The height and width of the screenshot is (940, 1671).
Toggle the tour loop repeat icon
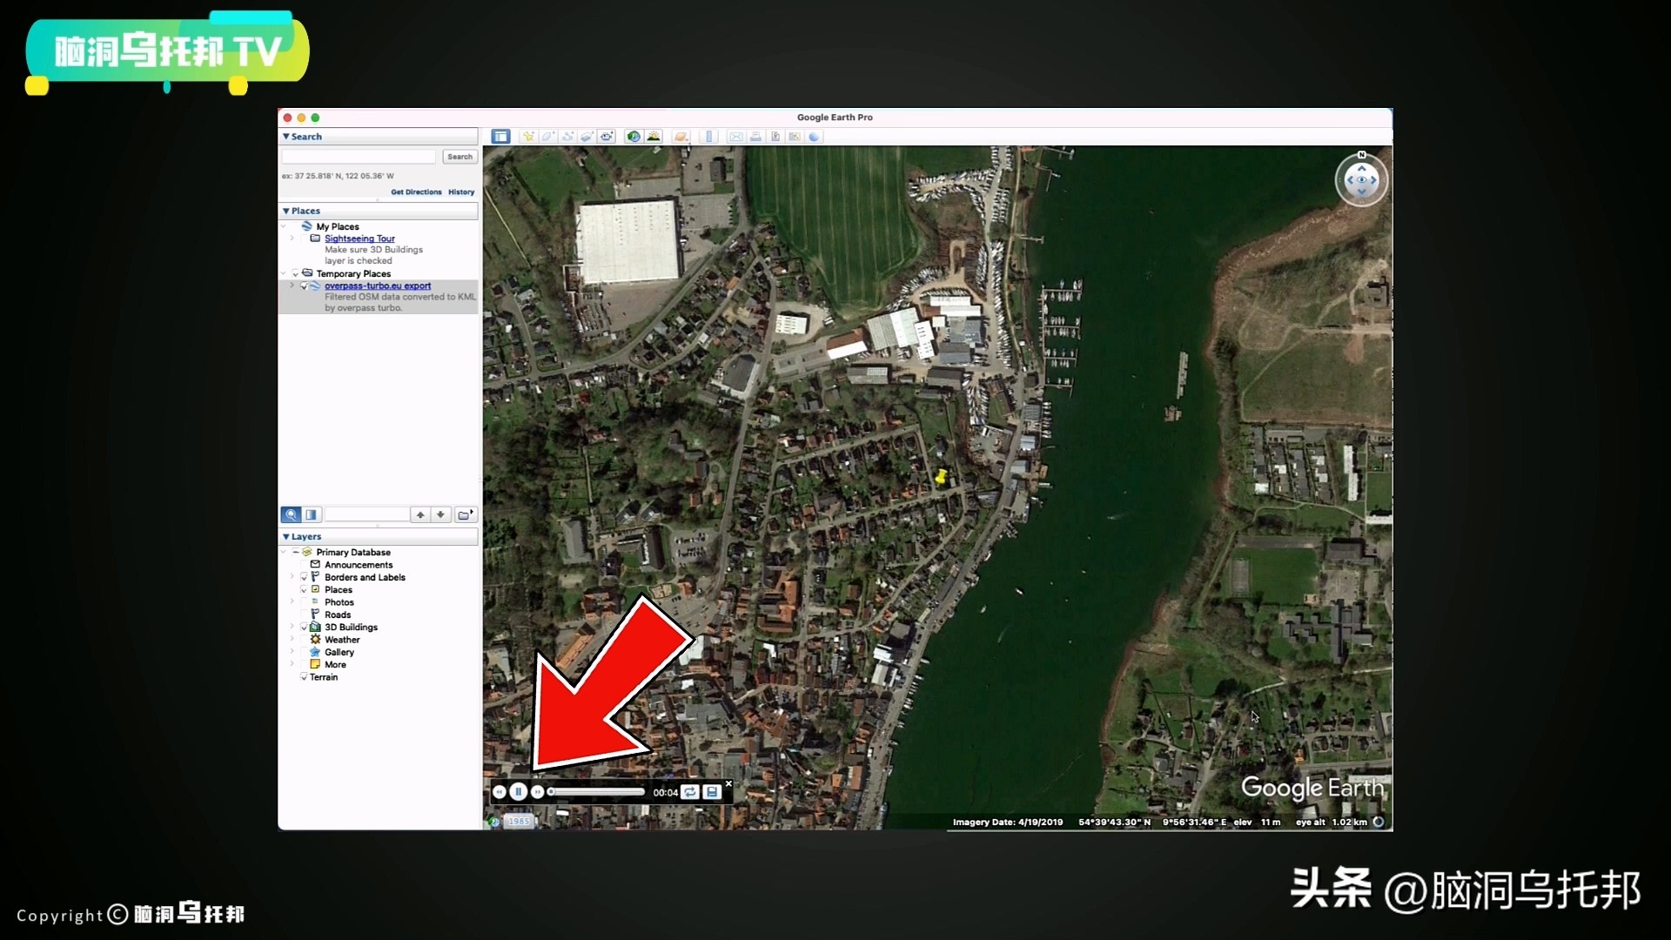pos(690,792)
